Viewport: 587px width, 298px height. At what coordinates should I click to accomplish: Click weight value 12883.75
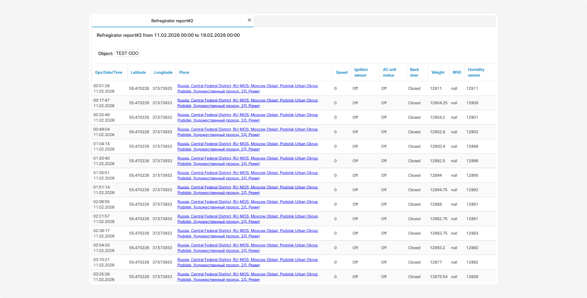(x=439, y=234)
